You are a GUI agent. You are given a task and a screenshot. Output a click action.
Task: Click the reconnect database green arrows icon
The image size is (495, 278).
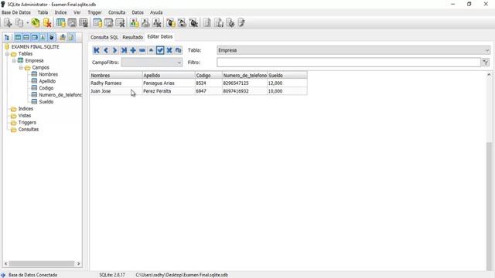pos(36,22)
